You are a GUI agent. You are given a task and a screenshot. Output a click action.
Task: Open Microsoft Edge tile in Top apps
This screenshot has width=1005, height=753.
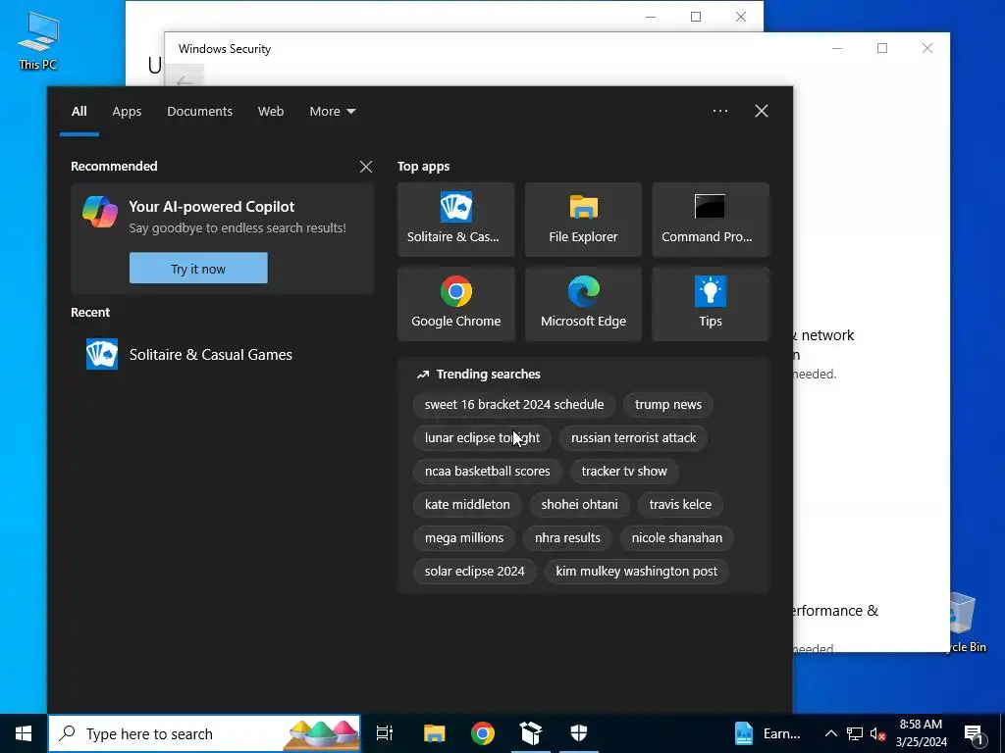[x=583, y=304]
